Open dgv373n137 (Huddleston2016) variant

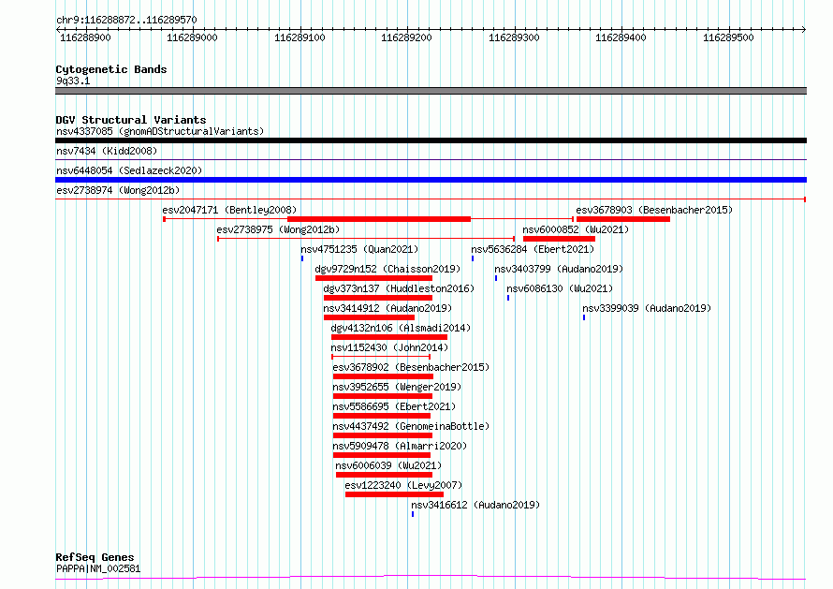point(399,288)
